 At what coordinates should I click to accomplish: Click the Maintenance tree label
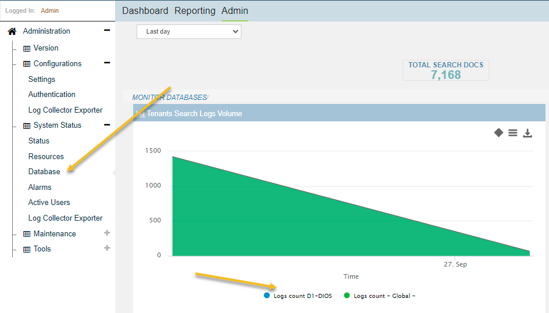[x=55, y=233]
